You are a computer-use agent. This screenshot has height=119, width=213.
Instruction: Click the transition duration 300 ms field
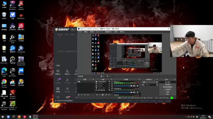click(x=150, y=85)
